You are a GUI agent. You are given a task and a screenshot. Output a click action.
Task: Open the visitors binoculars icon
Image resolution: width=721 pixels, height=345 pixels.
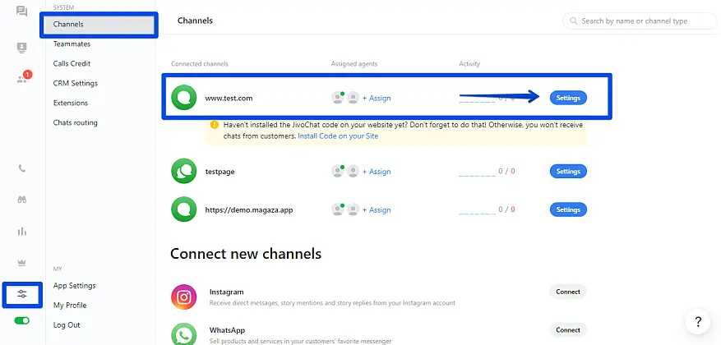coord(22,200)
